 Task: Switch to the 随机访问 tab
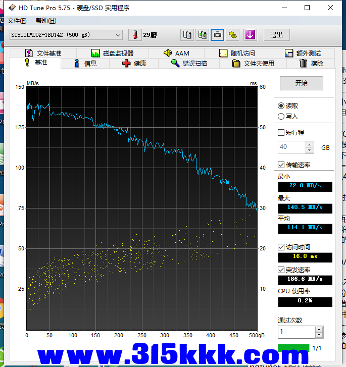237,53
